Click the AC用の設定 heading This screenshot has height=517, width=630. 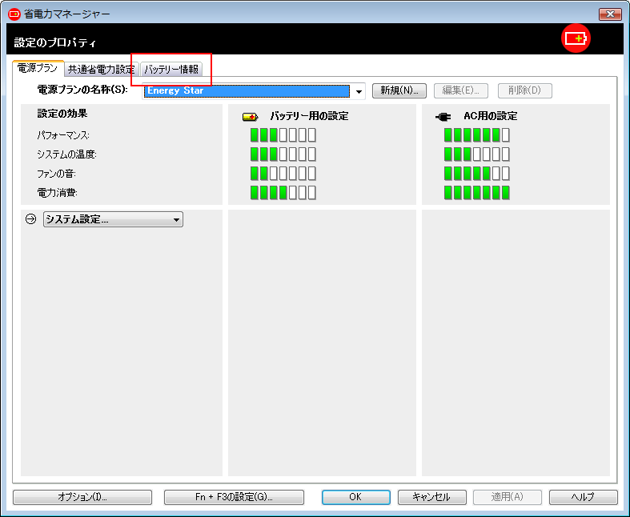pyautogui.click(x=491, y=117)
